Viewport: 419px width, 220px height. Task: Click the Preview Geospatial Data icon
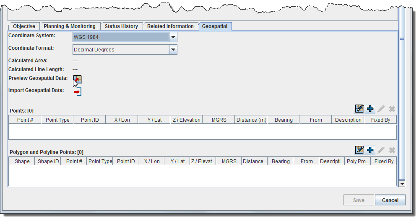(78, 79)
